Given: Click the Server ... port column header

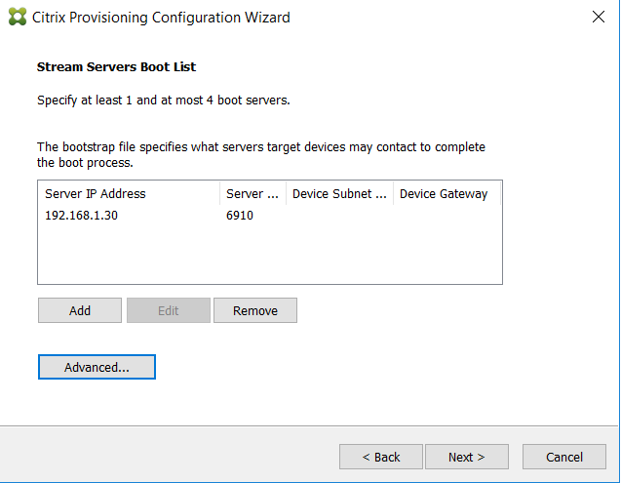Looking at the screenshot, I should pyautogui.click(x=253, y=194).
